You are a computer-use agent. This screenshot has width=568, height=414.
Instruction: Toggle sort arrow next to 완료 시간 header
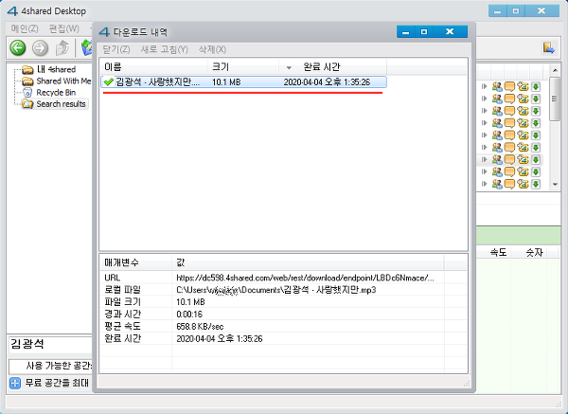coord(289,67)
